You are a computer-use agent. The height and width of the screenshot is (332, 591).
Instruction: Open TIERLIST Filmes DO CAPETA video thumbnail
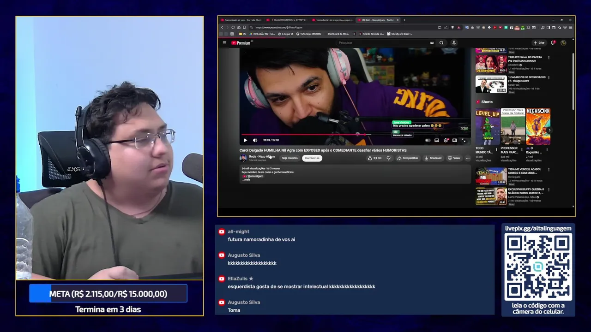pos(491,65)
